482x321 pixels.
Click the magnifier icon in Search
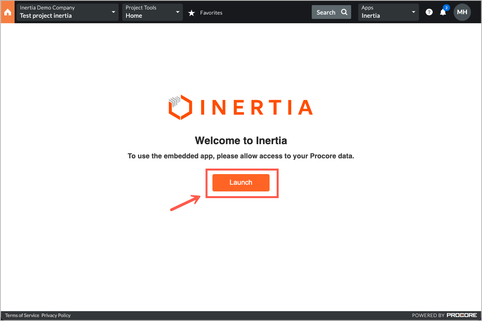(344, 12)
